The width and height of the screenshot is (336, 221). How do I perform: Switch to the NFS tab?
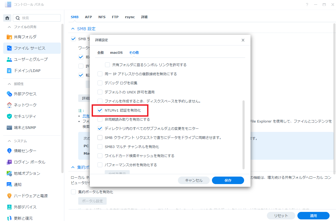coord(102,17)
